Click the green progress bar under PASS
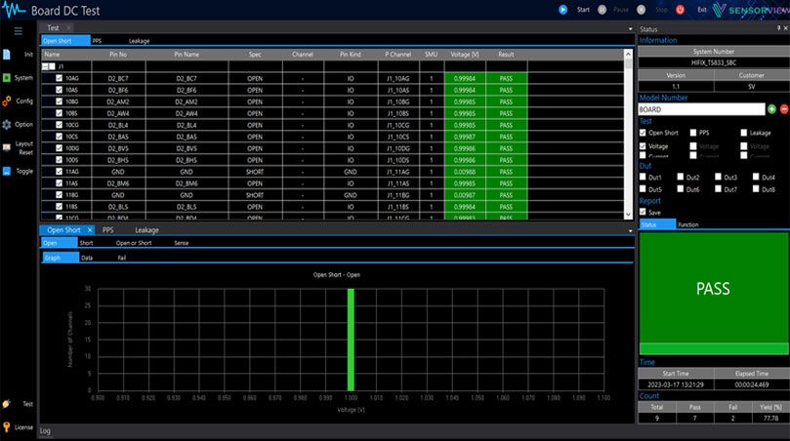Viewport: 790px width, 441px height. (714, 348)
